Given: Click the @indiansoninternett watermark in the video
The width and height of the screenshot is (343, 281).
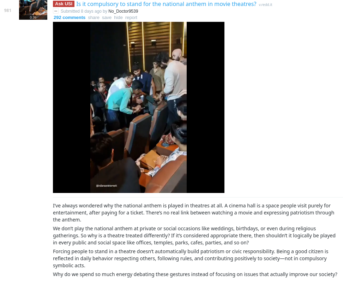Looking at the screenshot, I should 107,186.
